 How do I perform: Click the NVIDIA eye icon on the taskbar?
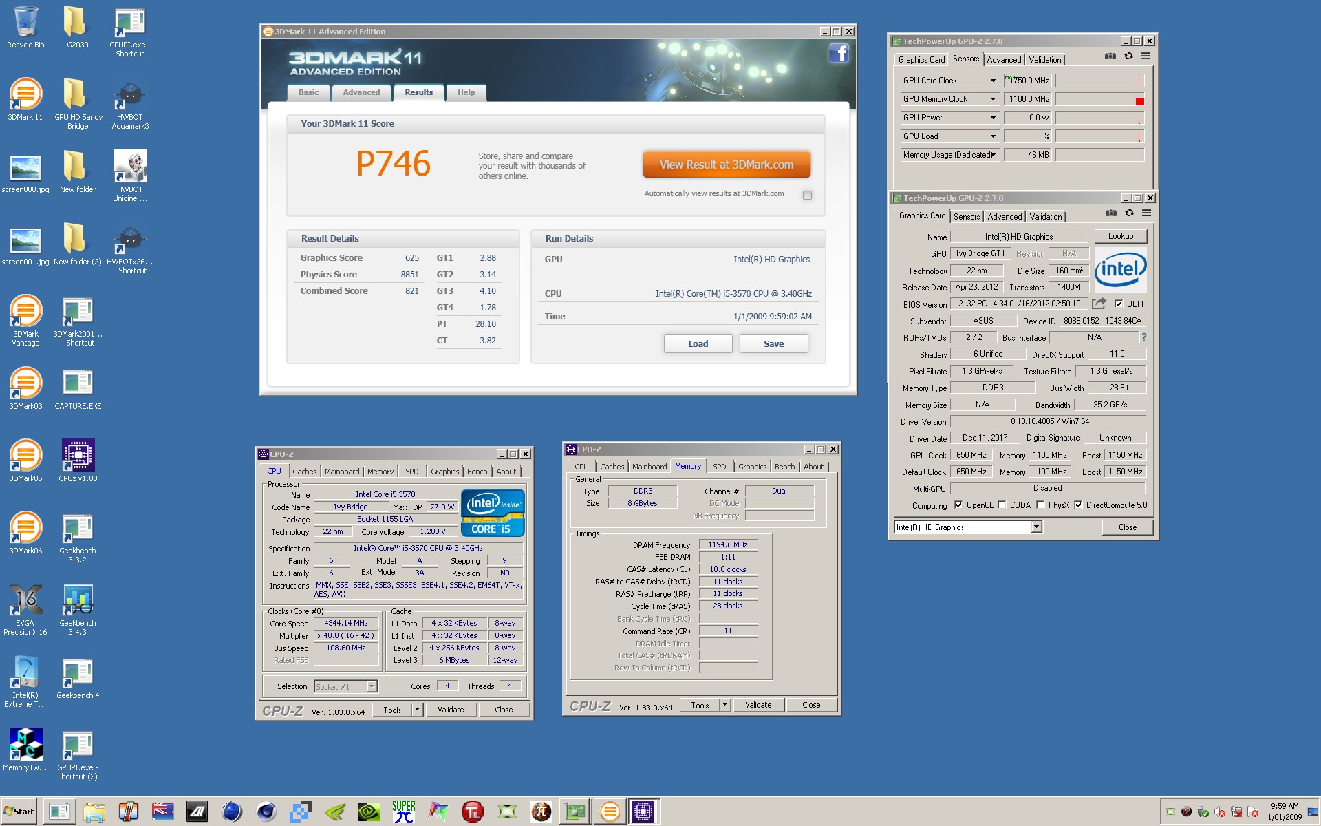coord(369,812)
